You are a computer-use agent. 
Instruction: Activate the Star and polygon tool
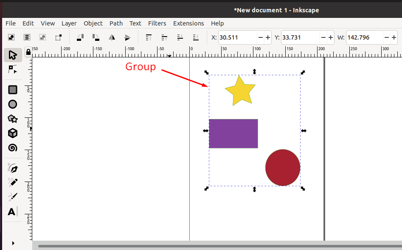[12, 119]
